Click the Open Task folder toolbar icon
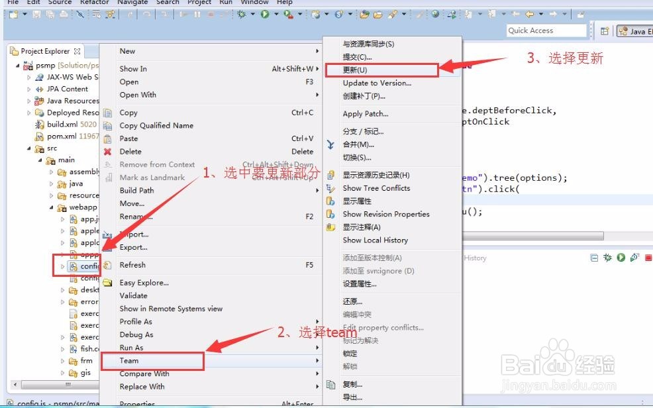653x408 pixels. point(377,15)
